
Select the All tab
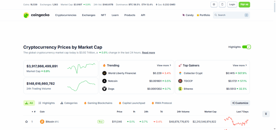point(29,103)
